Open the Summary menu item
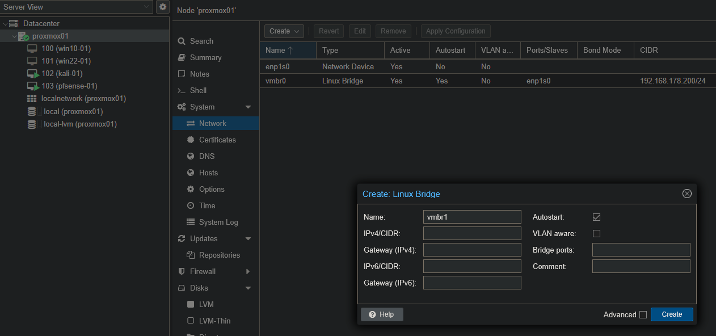716x336 pixels. coord(205,57)
